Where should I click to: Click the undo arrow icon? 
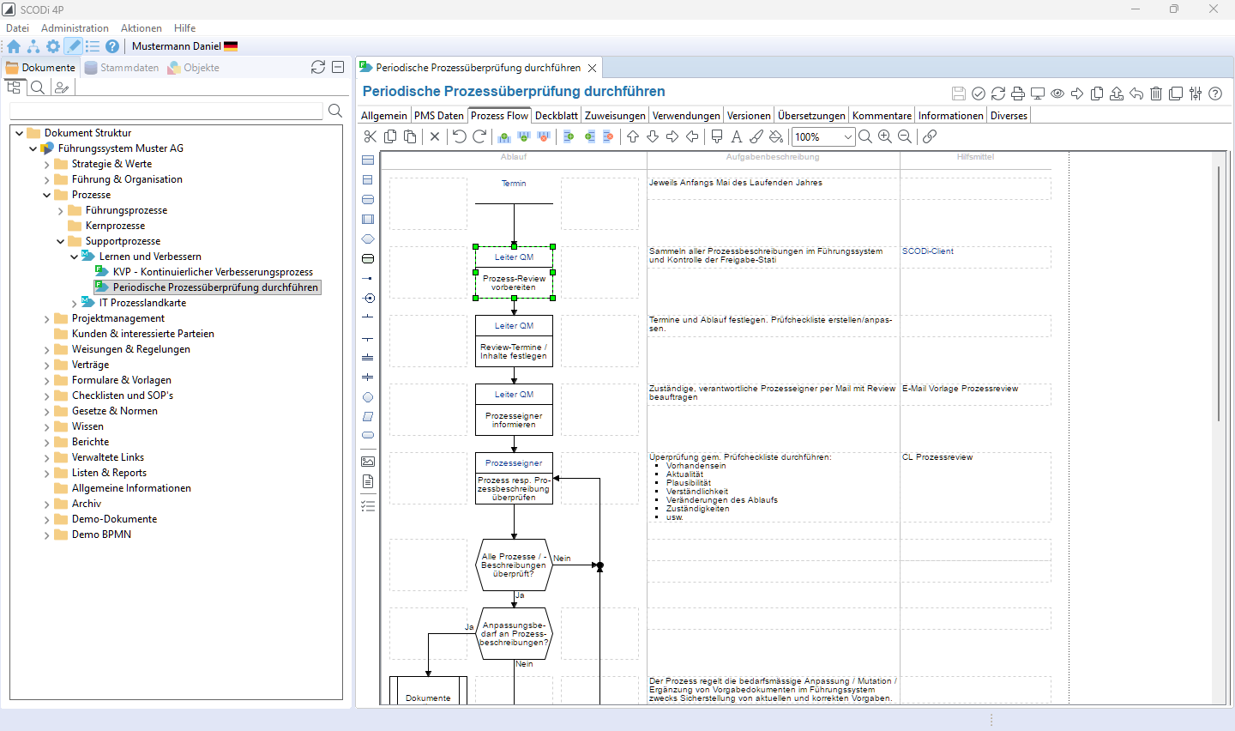point(460,136)
